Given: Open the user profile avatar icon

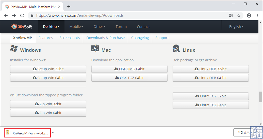Looking at the screenshot, I should [x=249, y=15].
